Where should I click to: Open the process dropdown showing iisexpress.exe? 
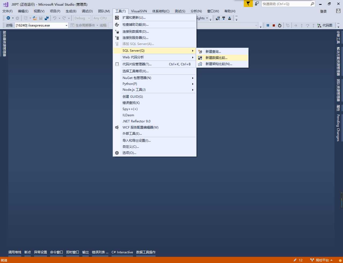point(42,25)
